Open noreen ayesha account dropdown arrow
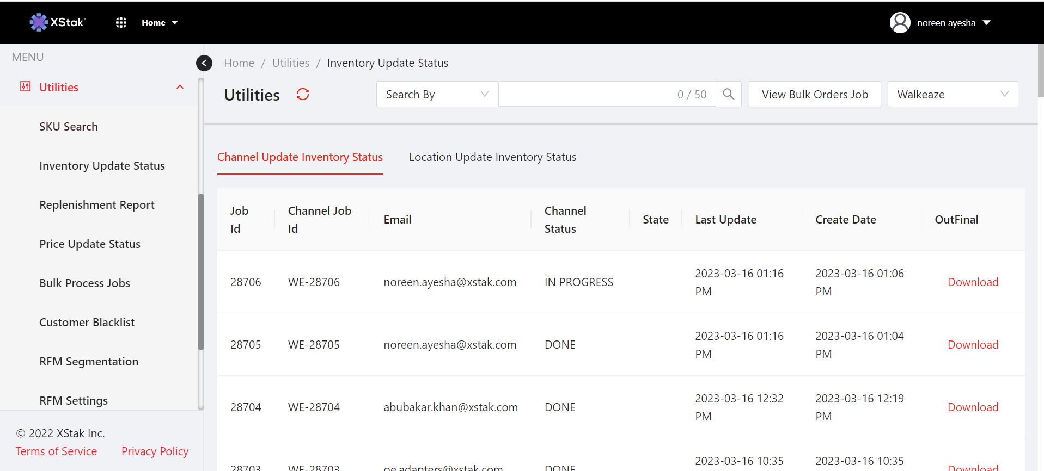The image size is (1044, 471). click(x=986, y=23)
